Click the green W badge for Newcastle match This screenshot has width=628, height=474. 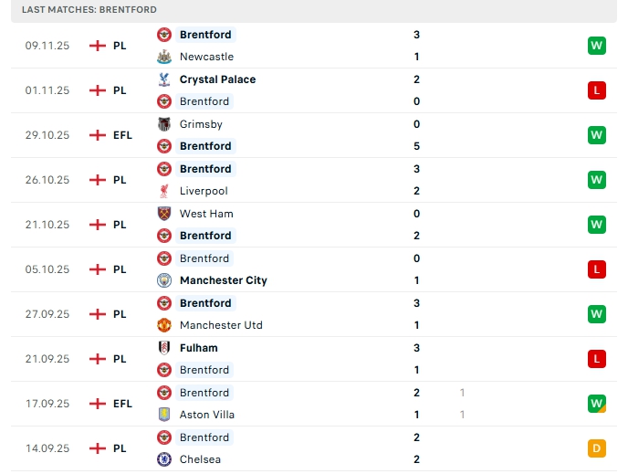point(597,46)
